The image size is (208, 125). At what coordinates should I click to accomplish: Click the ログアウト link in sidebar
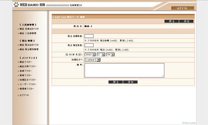[24, 95]
